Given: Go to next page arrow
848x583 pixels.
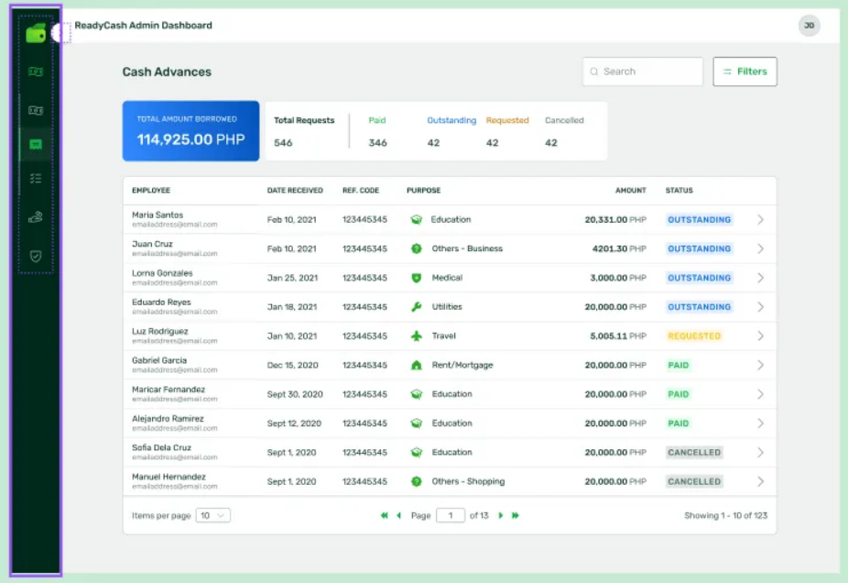Looking at the screenshot, I should [x=500, y=516].
